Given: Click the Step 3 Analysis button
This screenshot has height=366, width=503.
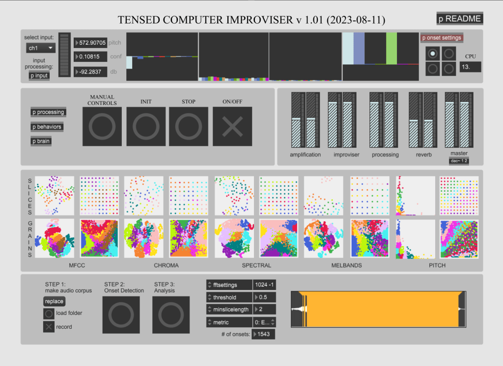Looking at the screenshot, I should point(170,314).
